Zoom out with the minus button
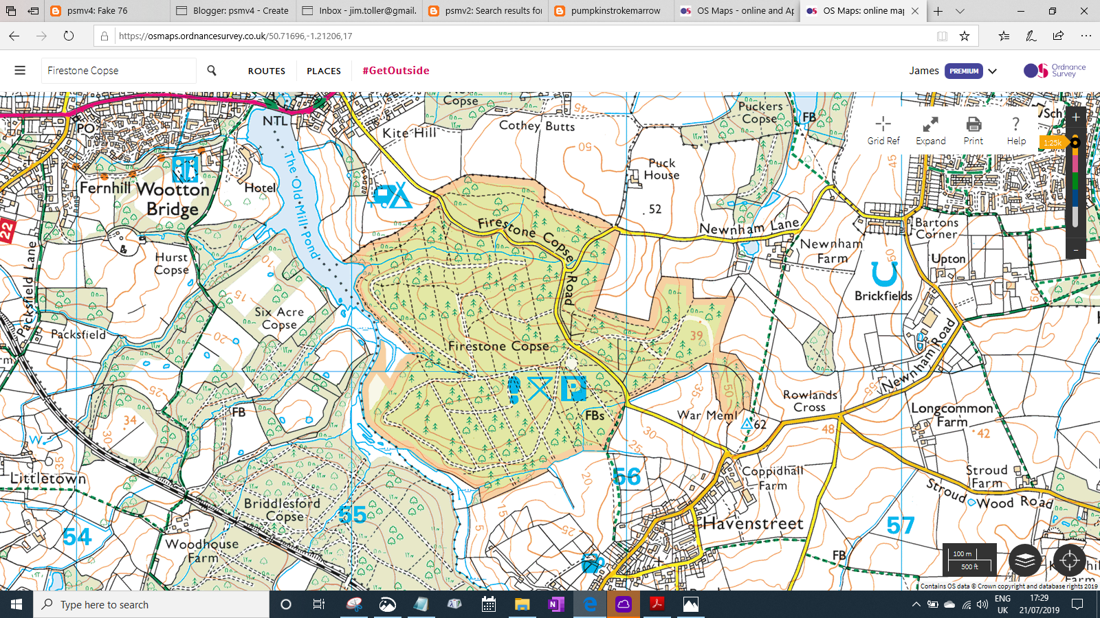This screenshot has height=618, width=1100. tap(1076, 249)
